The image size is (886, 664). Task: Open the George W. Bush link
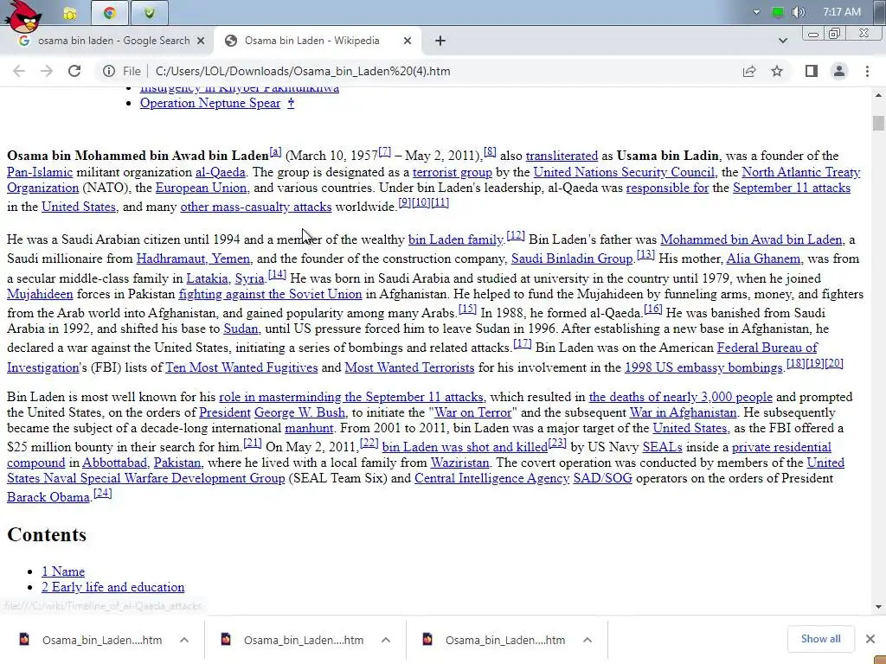pyautogui.click(x=299, y=412)
